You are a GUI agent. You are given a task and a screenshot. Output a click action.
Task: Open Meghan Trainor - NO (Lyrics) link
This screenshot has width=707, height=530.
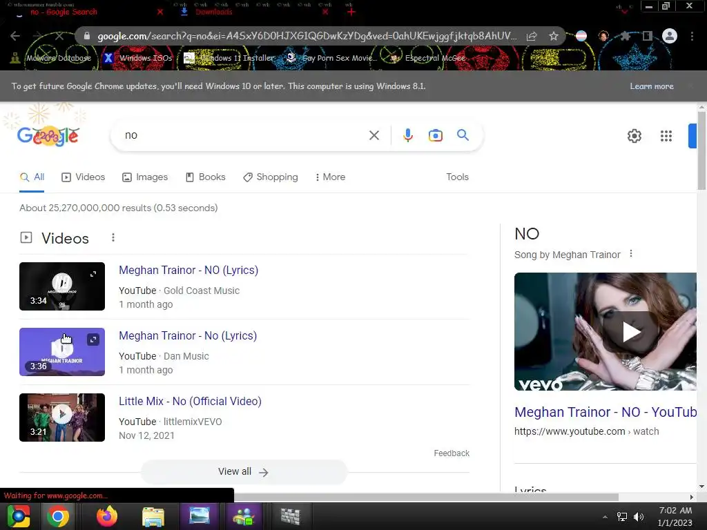188,270
